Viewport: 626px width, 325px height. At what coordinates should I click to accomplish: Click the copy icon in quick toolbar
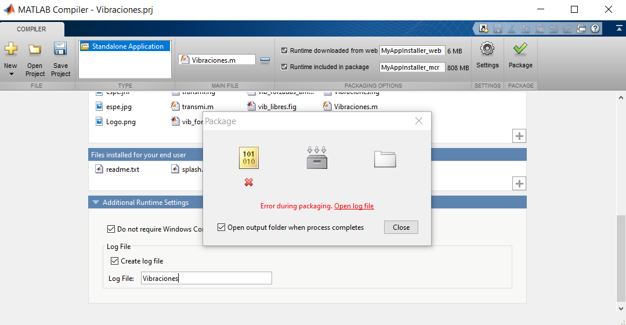point(526,29)
